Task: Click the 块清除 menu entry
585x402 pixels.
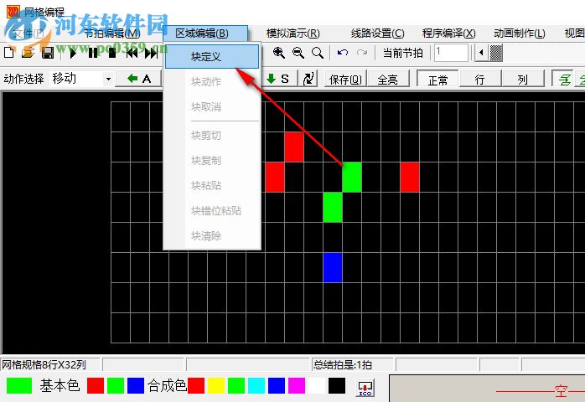Action: point(212,235)
